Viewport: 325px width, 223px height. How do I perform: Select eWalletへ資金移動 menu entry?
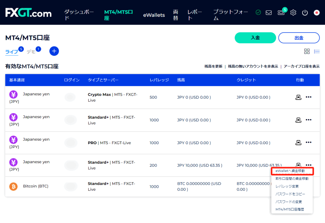pos(290,171)
